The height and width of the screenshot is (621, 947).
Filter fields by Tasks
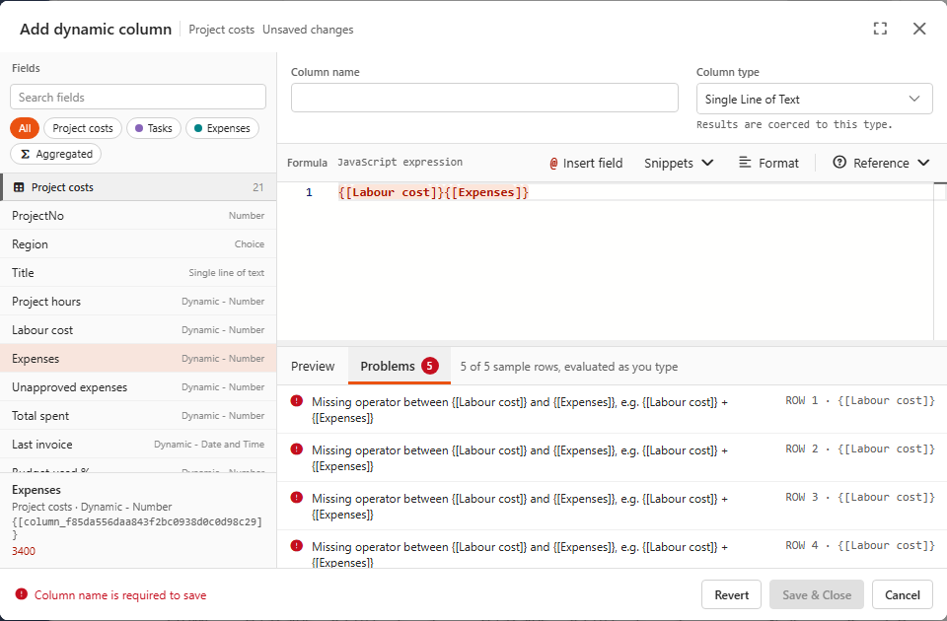(x=154, y=128)
